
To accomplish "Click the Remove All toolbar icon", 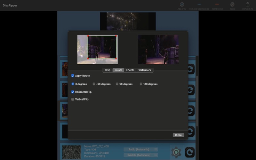I will (217, 4).
